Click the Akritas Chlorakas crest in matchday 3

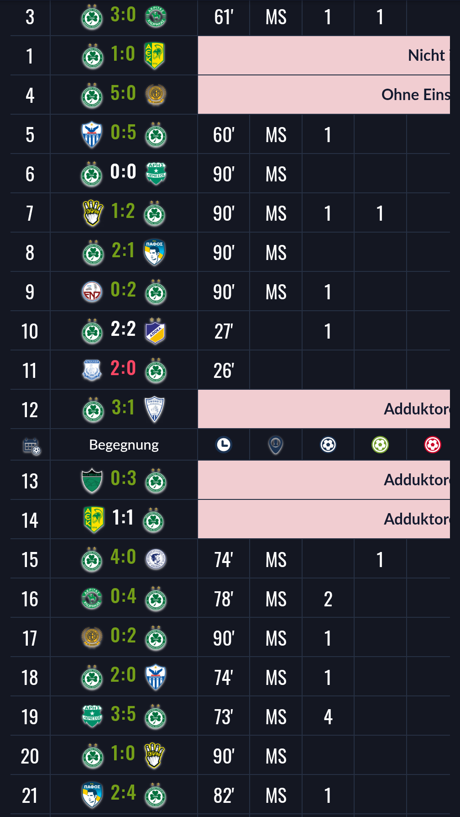156,17
